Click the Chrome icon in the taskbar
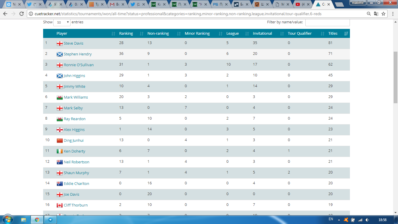This screenshot has width=398, height=224. coord(37,220)
